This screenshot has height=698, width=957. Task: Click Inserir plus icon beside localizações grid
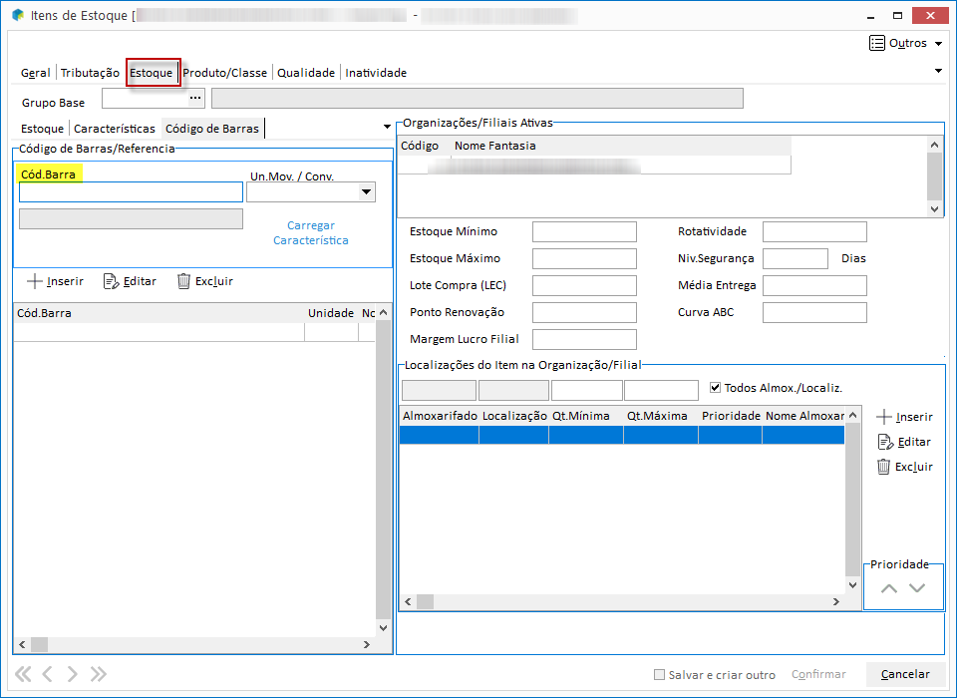pos(884,417)
